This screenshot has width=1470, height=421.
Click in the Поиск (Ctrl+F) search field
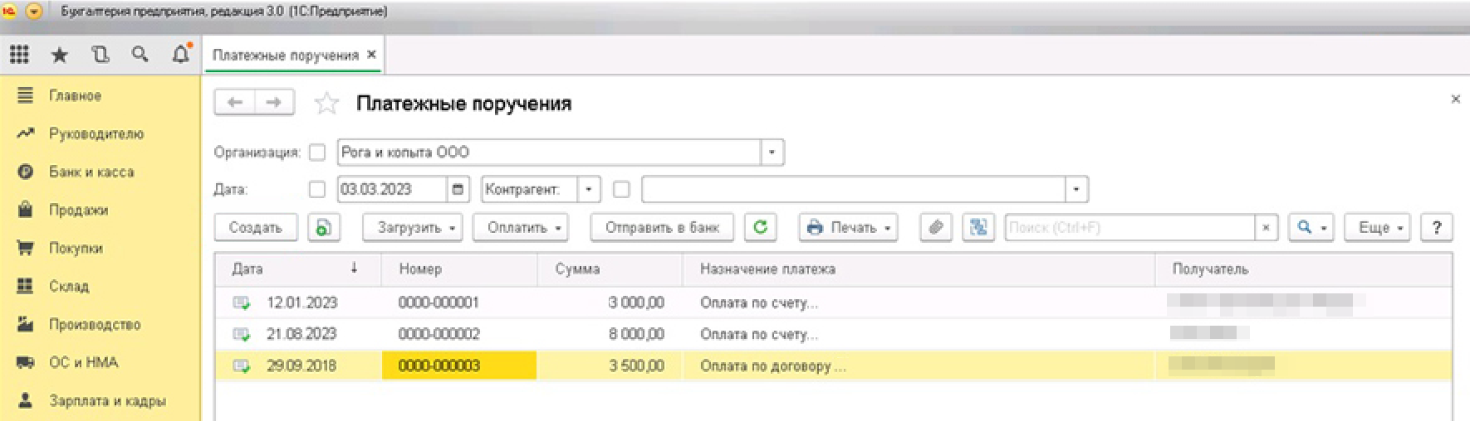(x=1129, y=227)
